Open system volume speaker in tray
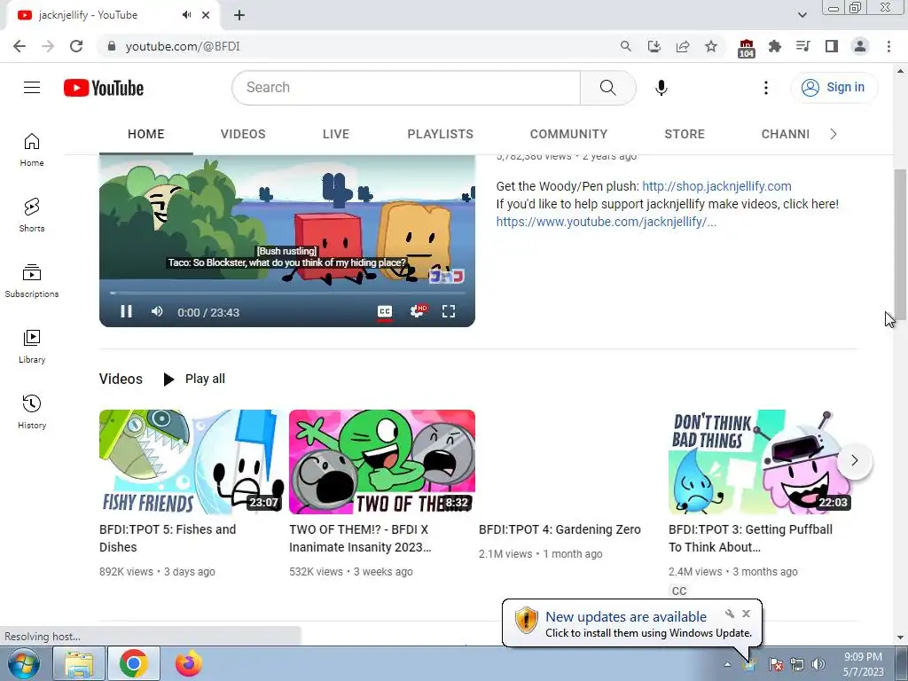Image resolution: width=908 pixels, height=681 pixels. coord(818,664)
